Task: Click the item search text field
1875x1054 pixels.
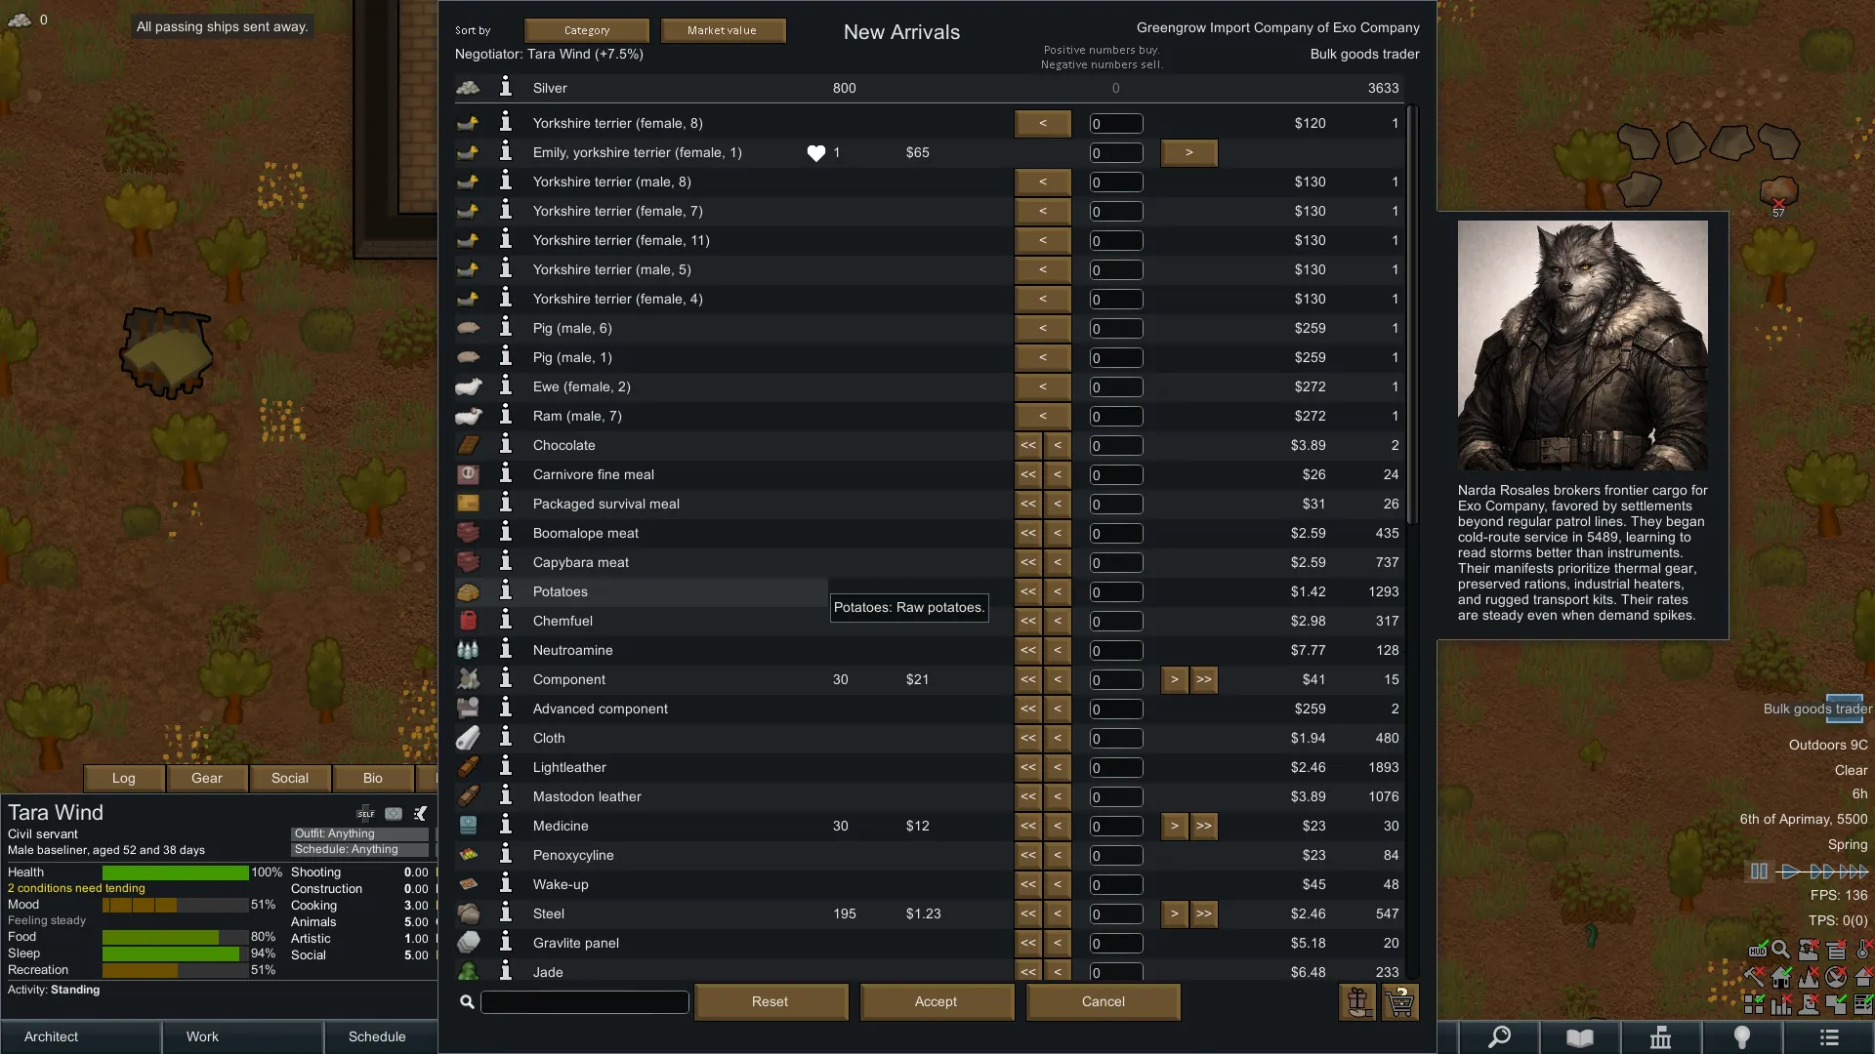Action: coord(585,1002)
